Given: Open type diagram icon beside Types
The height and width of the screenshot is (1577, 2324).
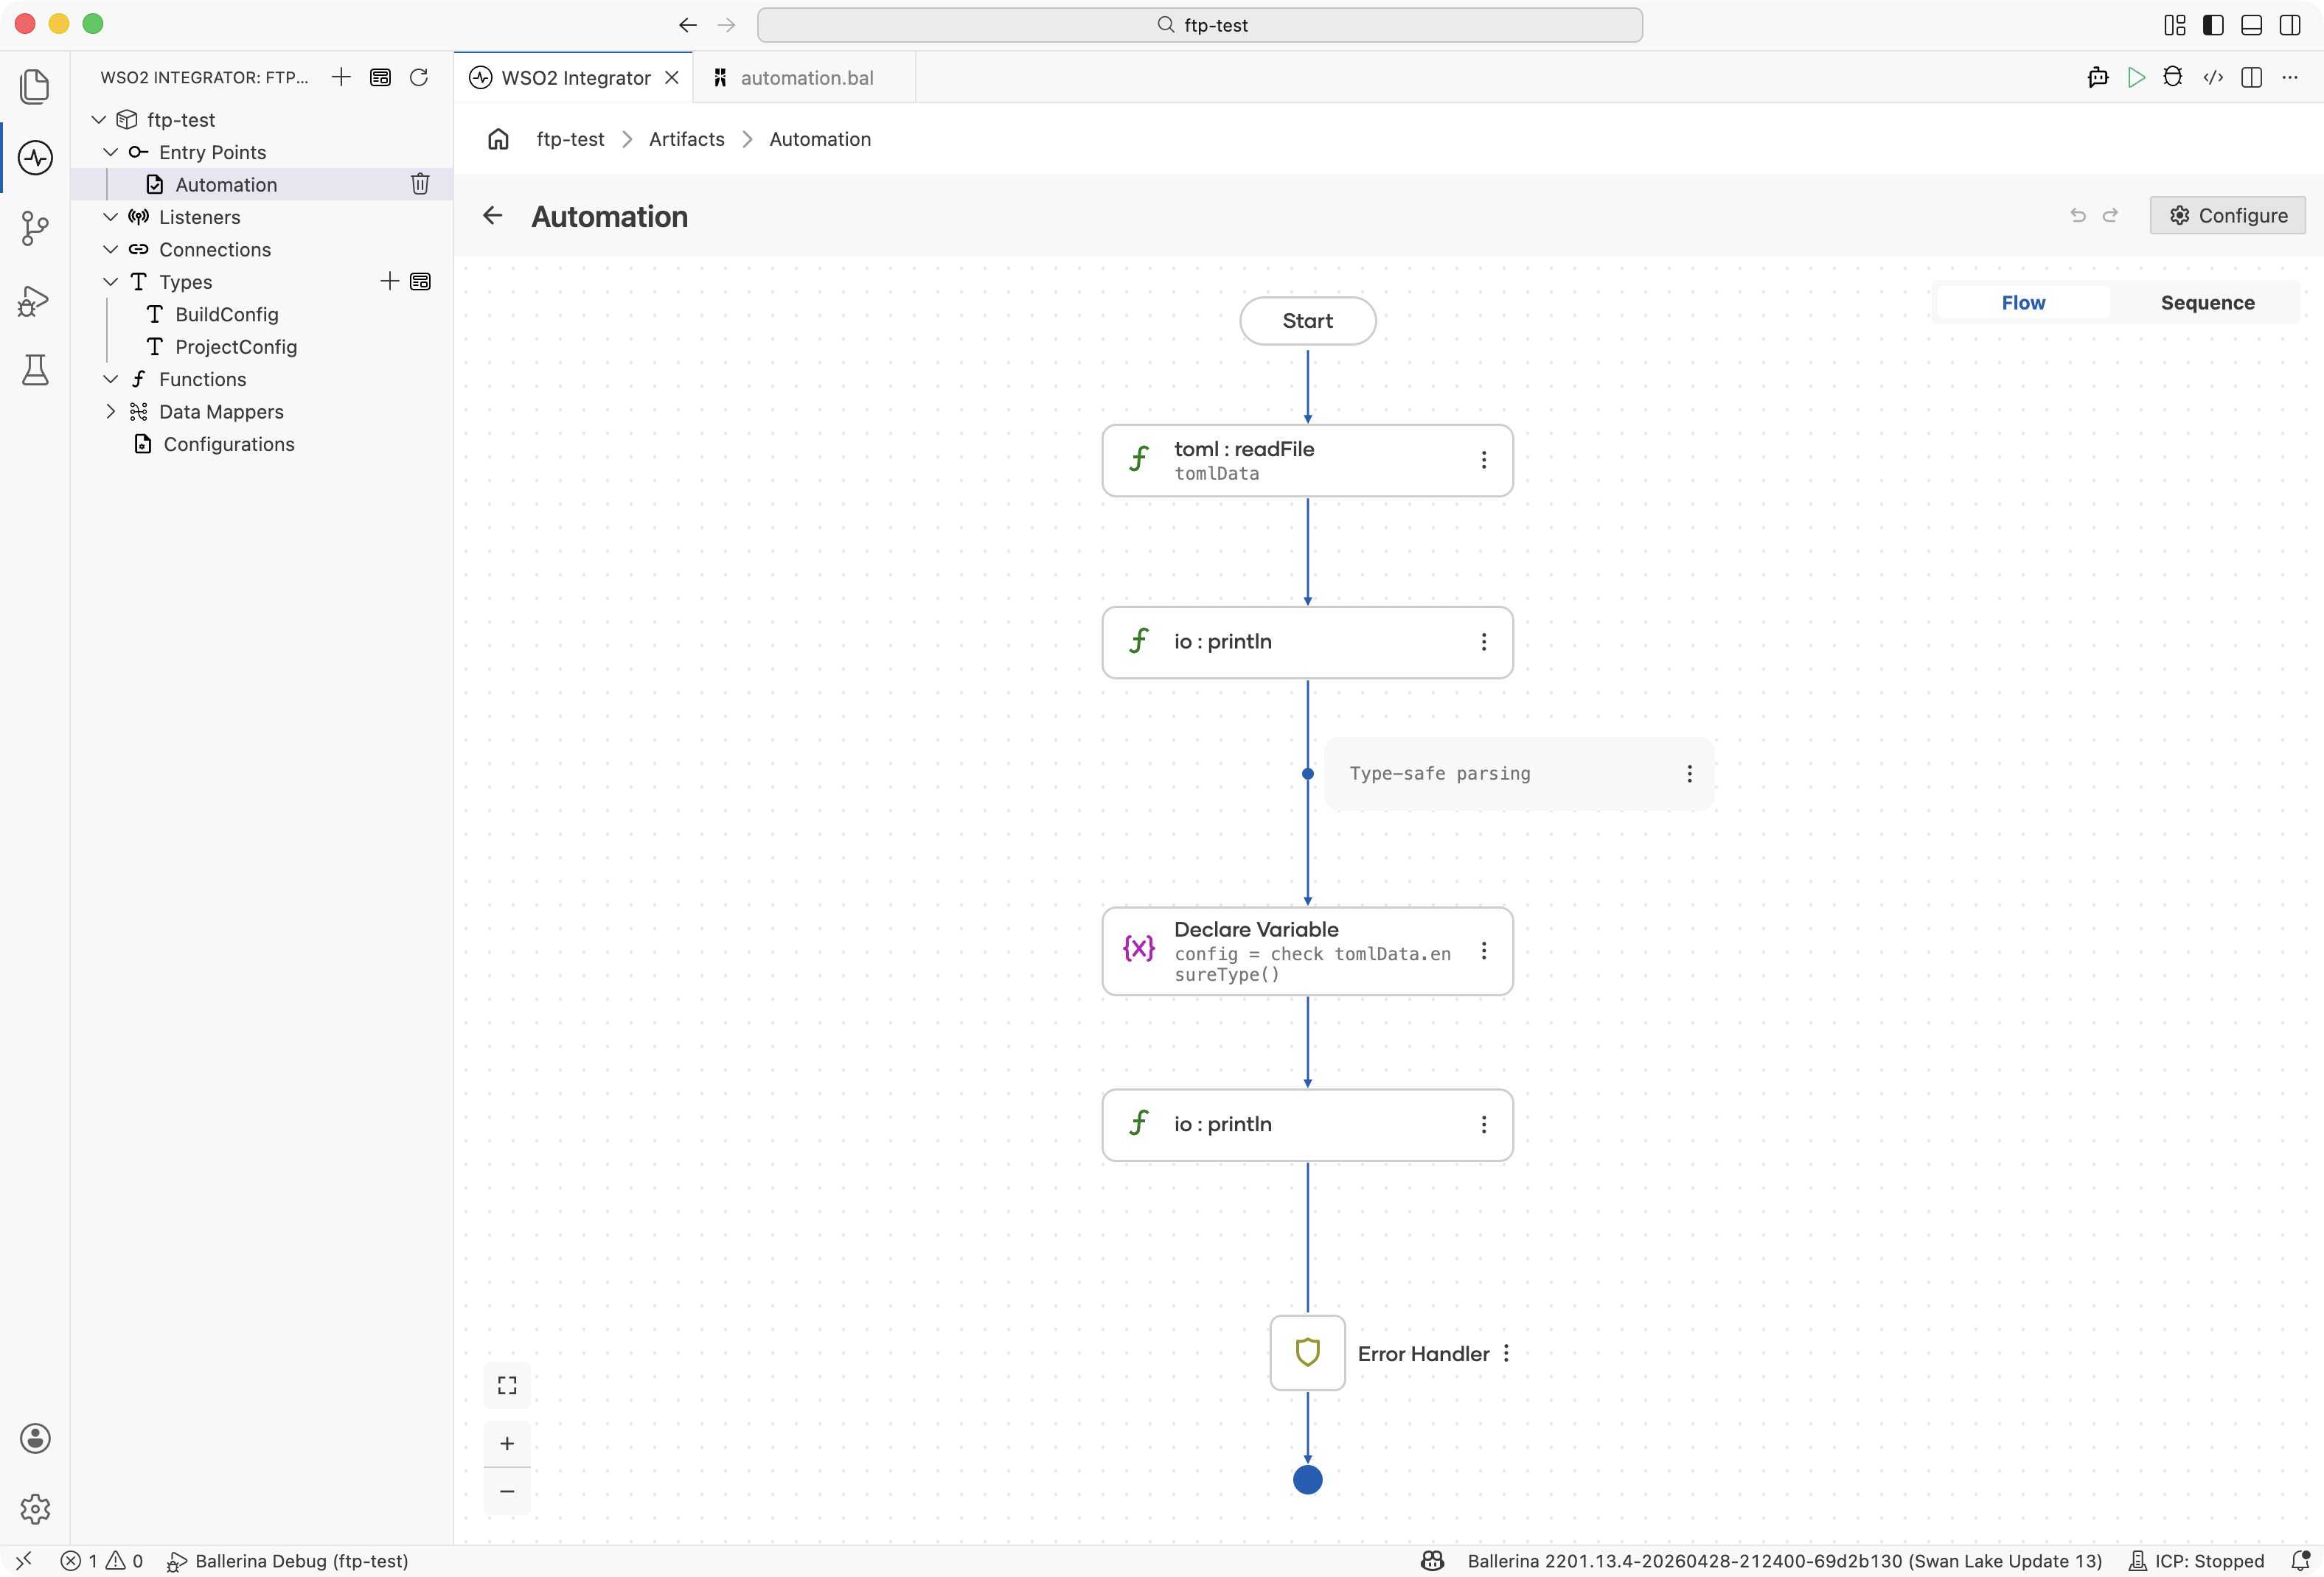Looking at the screenshot, I should [x=421, y=282].
